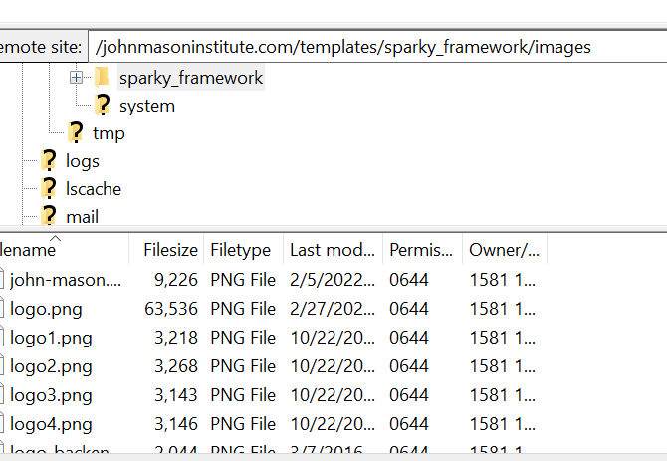
Task: Click the Owner/Group column header
Action: pyautogui.click(x=505, y=250)
